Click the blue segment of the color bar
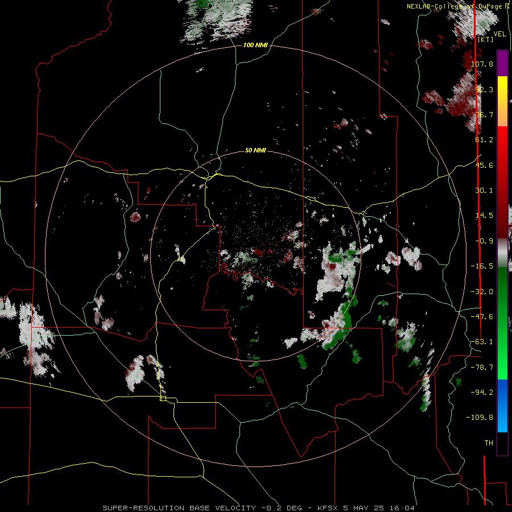 502,406
